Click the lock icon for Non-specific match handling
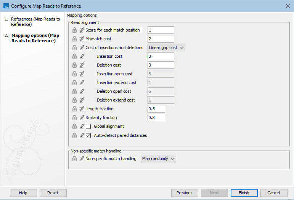 [75, 159]
